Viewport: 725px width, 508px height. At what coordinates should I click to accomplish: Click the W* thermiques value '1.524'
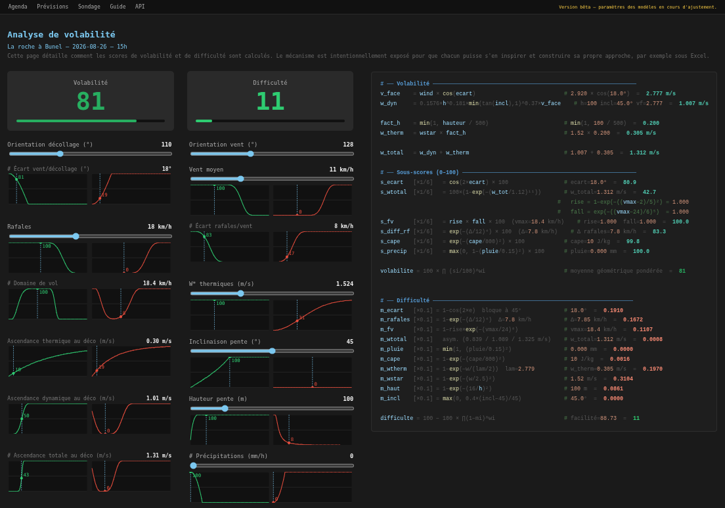(345, 284)
